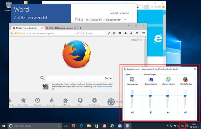201x129 pixels.
Task: Mute Systemsounds in the volume mixer
Action: point(151,113)
